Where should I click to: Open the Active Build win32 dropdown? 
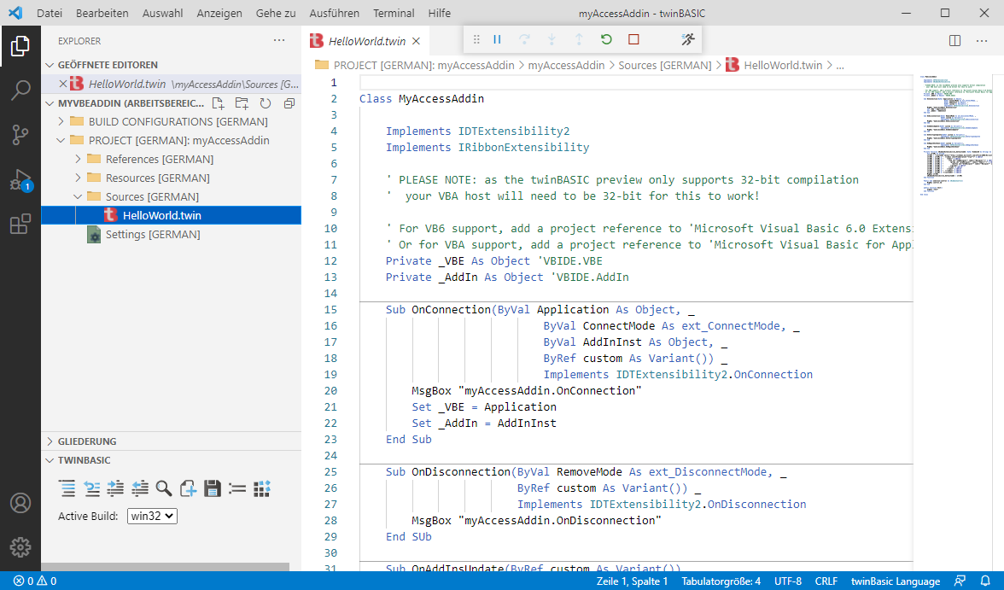coord(152,516)
